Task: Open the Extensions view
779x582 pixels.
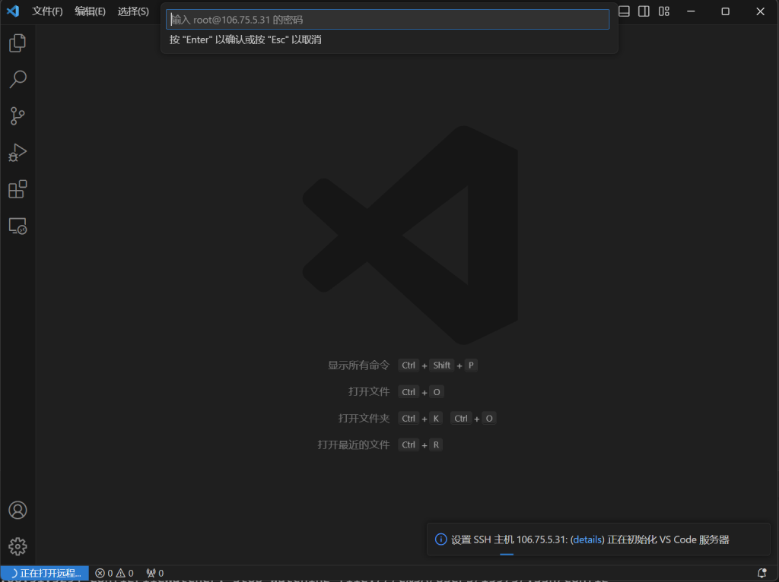Action: click(x=17, y=189)
